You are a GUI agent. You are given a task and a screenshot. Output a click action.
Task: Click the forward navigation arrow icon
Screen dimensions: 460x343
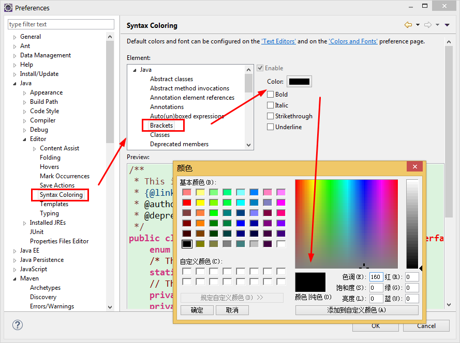(x=428, y=25)
